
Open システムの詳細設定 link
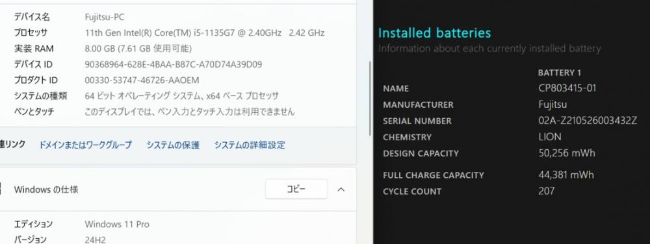[250, 145]
